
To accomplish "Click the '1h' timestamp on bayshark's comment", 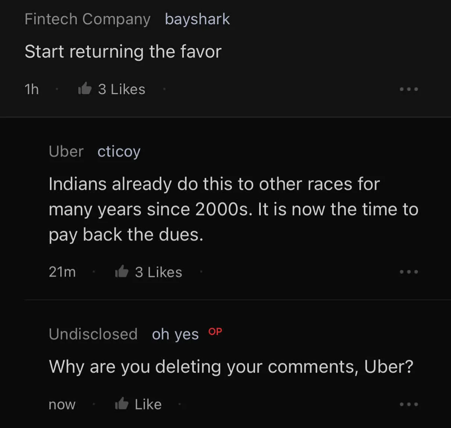I will click(x=32, y=89).
